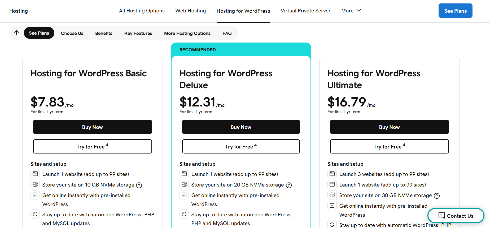Image resolution: width=490 pixels, height=228 pixels.
Task: Click refresh icon beside Deluxe automatic updates
Action: [x=184, y=214]
